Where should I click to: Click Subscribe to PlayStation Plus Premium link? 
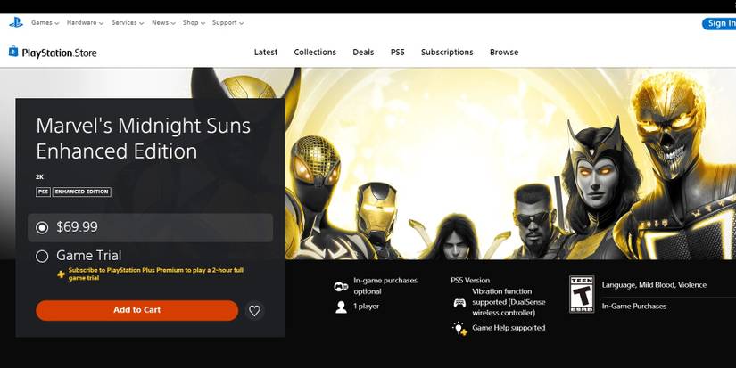click(156, 274)
